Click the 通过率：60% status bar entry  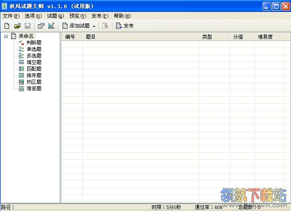coord(209,207)
